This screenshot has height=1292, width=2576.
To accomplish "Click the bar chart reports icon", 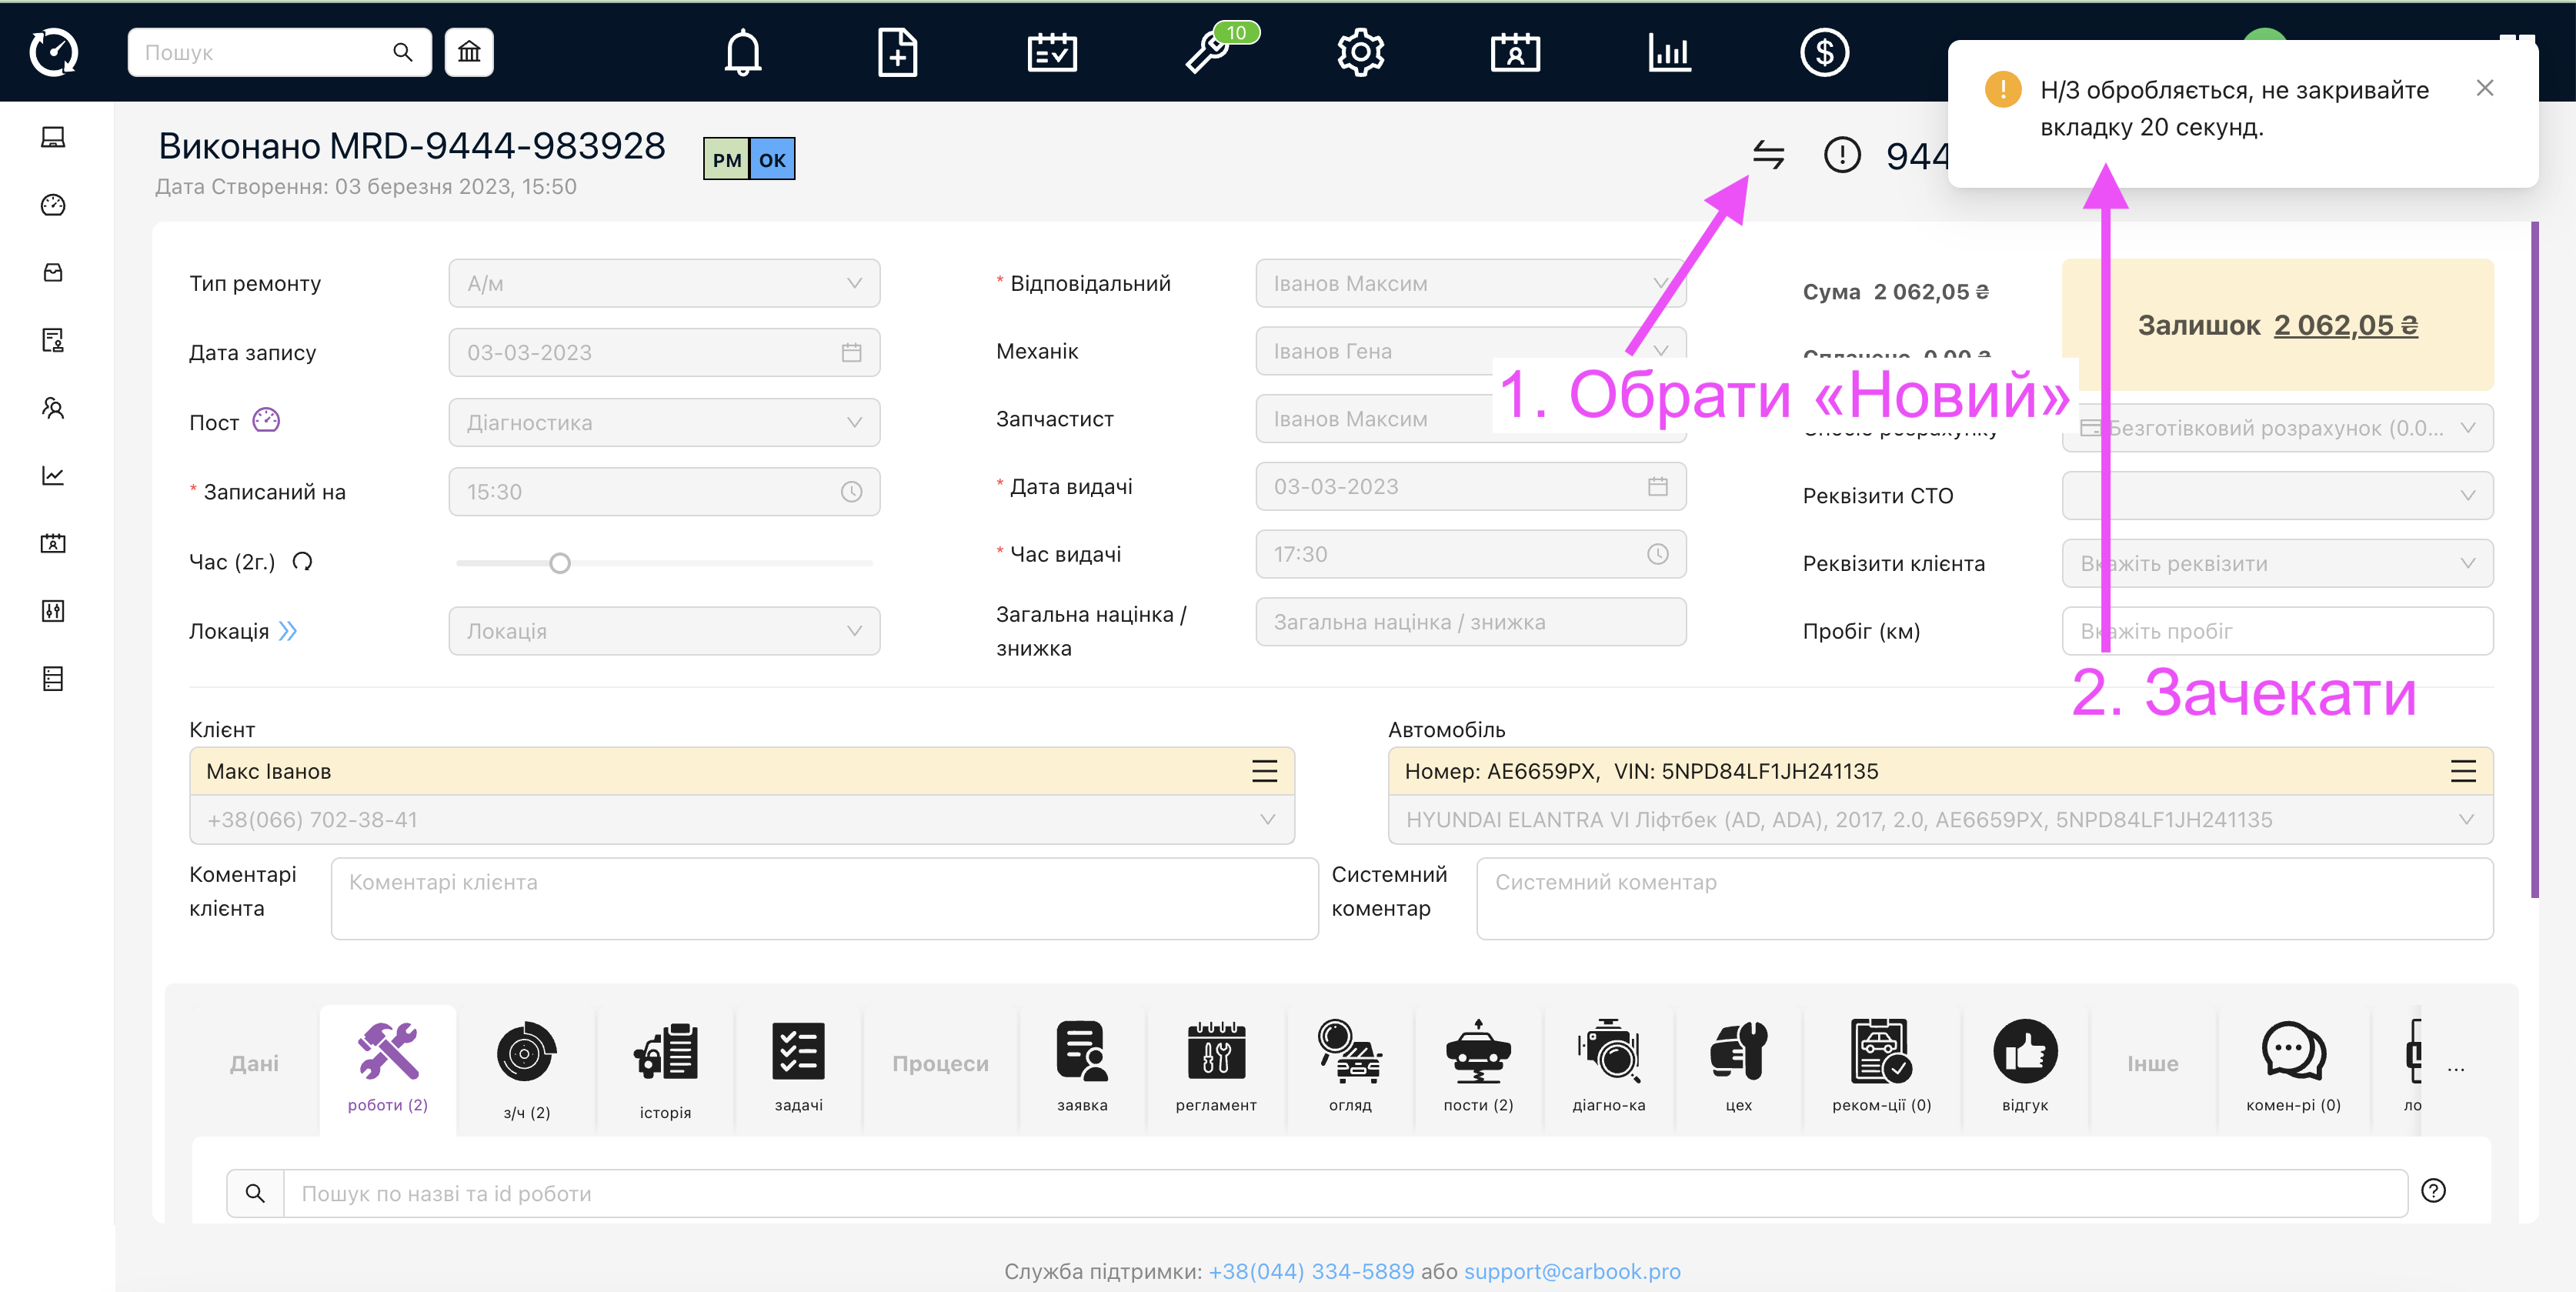I will 1669,52.
